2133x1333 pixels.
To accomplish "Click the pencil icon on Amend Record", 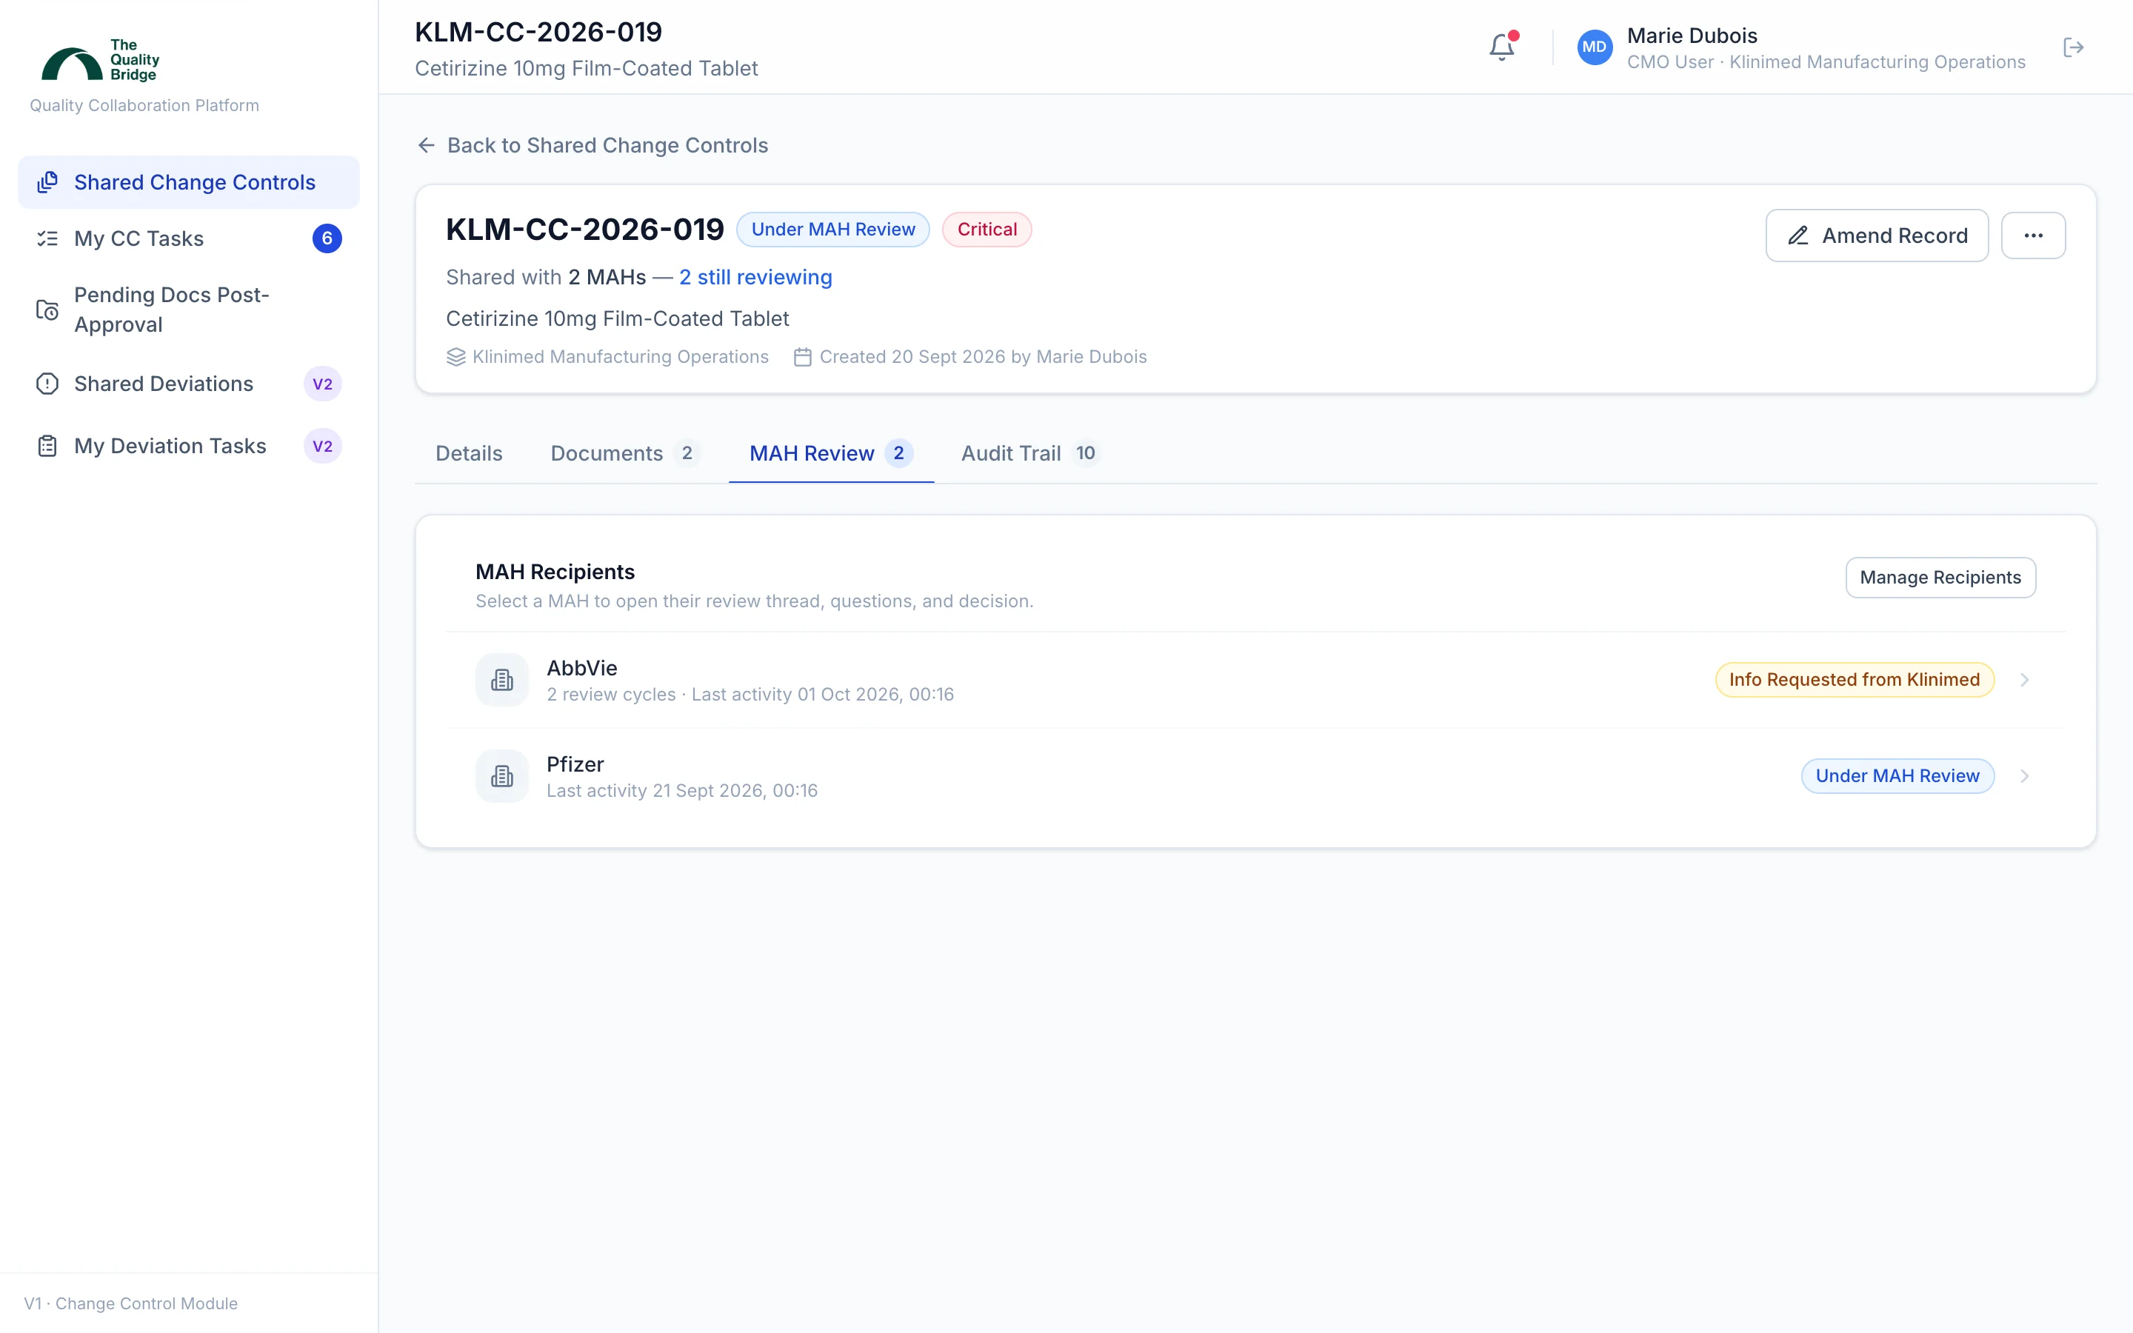I will pyautogui.click(x=1798, y=235).
